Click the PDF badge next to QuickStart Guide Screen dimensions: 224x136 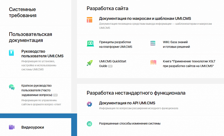tap(110, 66)
